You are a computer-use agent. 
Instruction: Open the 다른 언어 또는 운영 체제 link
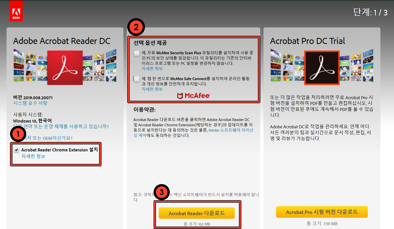tap(61, 127)
